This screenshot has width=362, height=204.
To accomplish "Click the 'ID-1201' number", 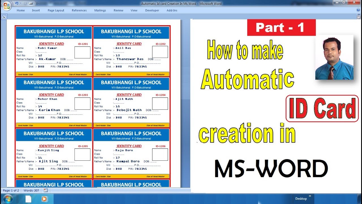I will tap(83, 44).
